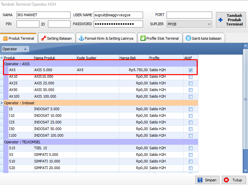Click the Produk Terminal tab icon

[5, 38]
